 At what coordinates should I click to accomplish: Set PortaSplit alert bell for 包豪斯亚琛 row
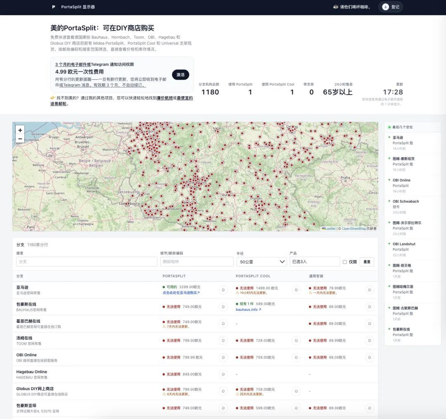click(223, 408)
